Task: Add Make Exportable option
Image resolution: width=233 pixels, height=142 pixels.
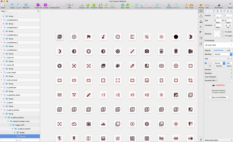Action: 231,140
